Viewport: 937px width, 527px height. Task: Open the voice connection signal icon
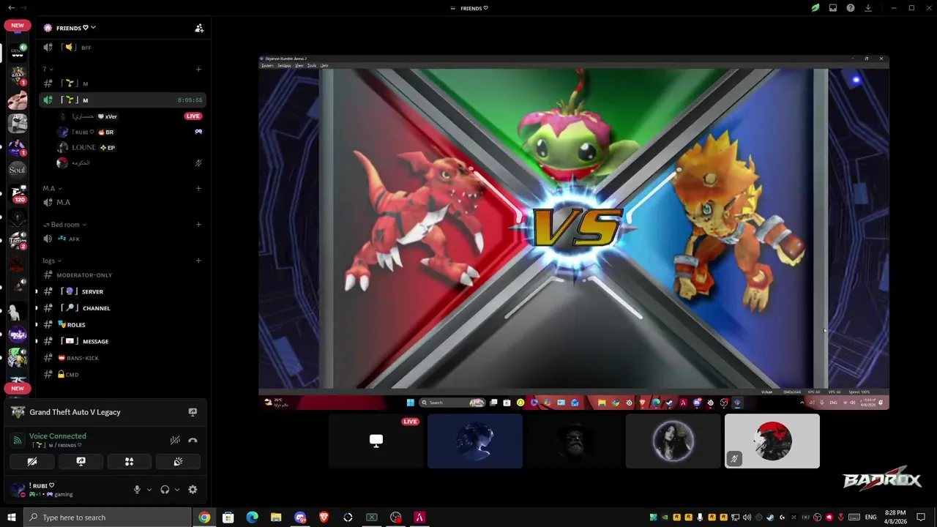click(x=17, y=440)
